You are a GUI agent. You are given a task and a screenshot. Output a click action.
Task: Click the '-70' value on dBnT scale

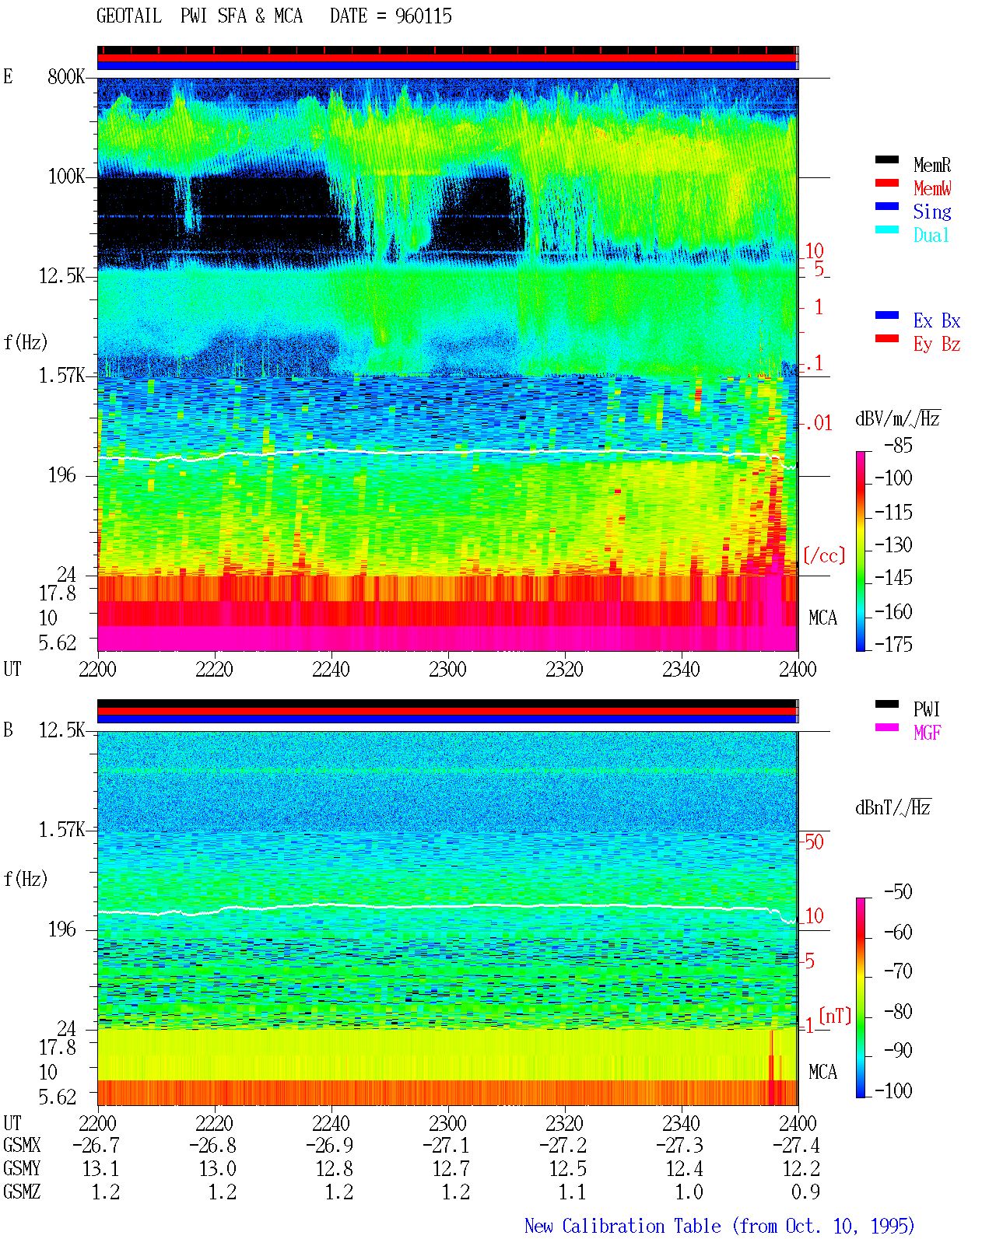click(x=898, y=971)
